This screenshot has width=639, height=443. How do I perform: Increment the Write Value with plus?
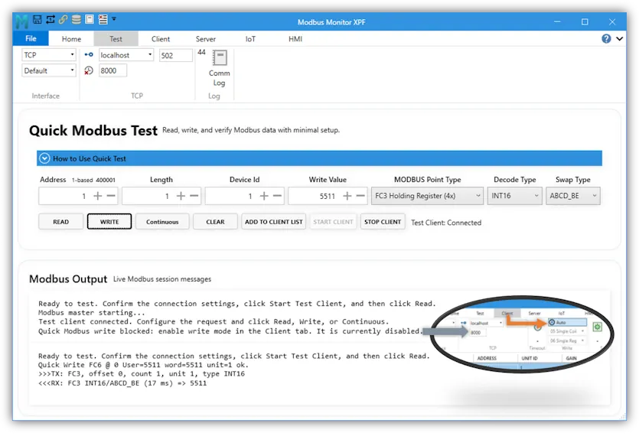tap(347, 196)
